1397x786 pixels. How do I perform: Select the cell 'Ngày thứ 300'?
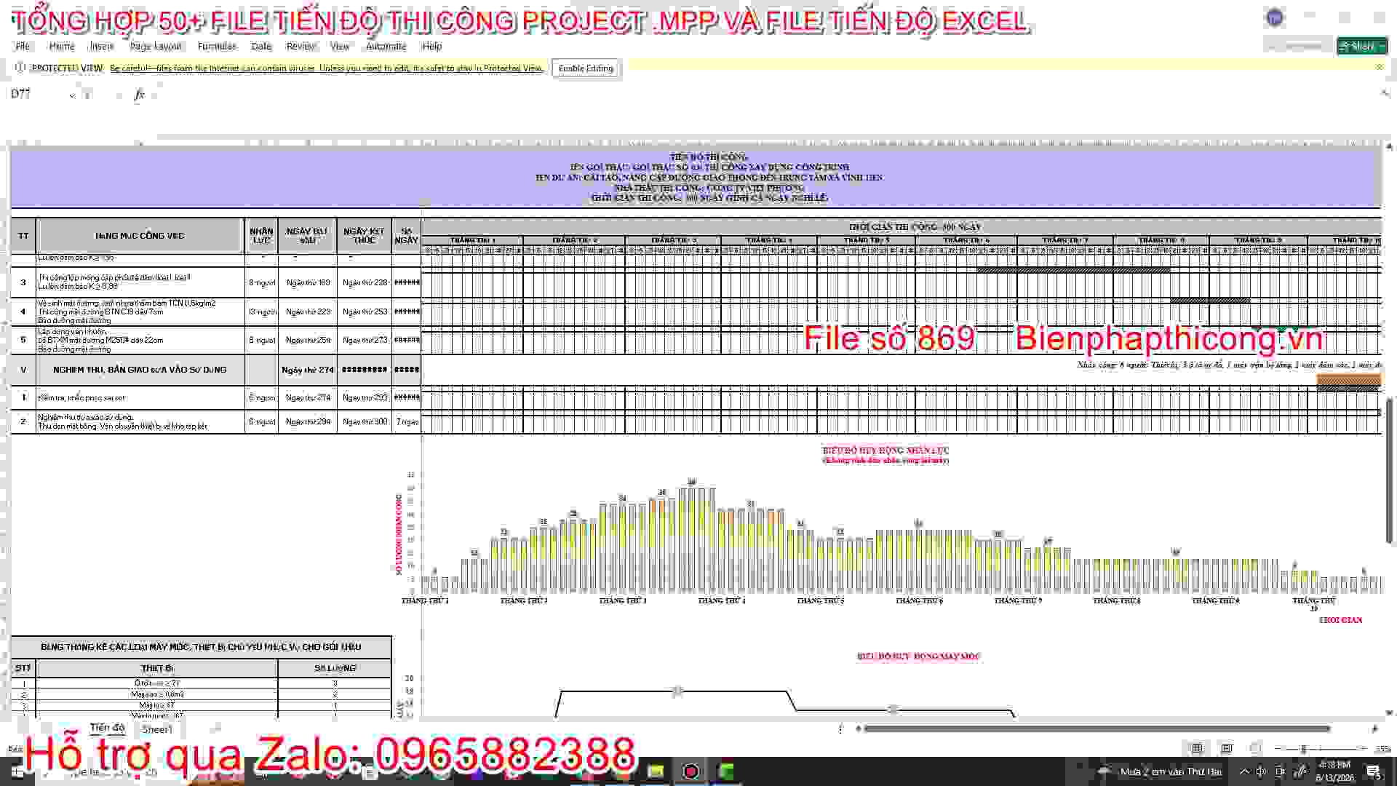[x=365, y=422]
